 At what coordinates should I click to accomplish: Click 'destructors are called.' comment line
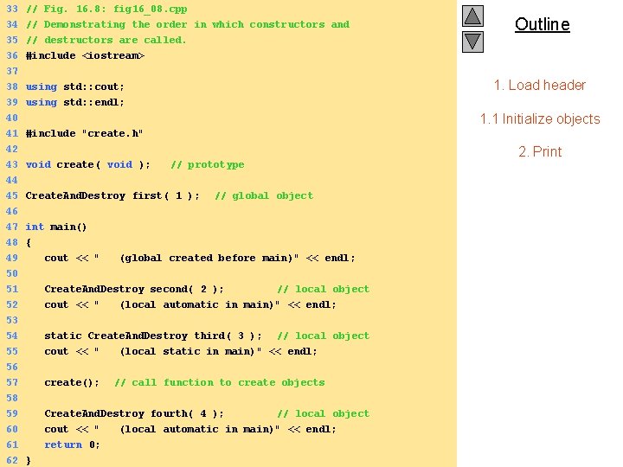point(106,40)
